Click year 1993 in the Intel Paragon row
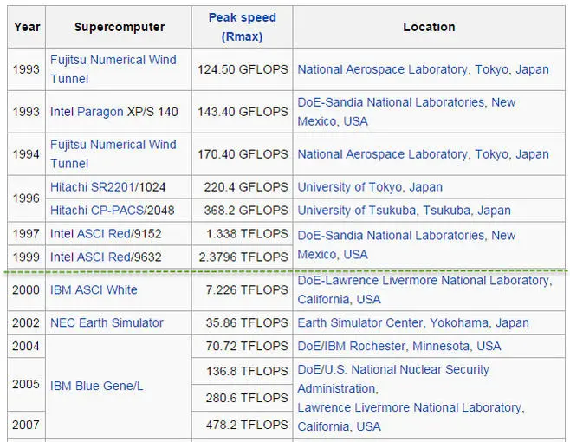570x442 pixels. click(x=27, y=112)
